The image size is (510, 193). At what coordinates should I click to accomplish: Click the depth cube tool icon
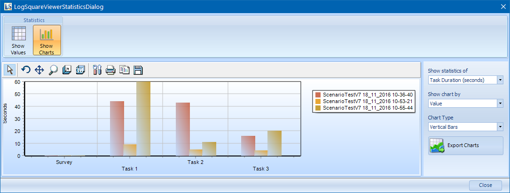67,70
